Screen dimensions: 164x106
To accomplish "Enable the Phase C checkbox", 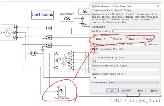I will click(x=127, y=39).
